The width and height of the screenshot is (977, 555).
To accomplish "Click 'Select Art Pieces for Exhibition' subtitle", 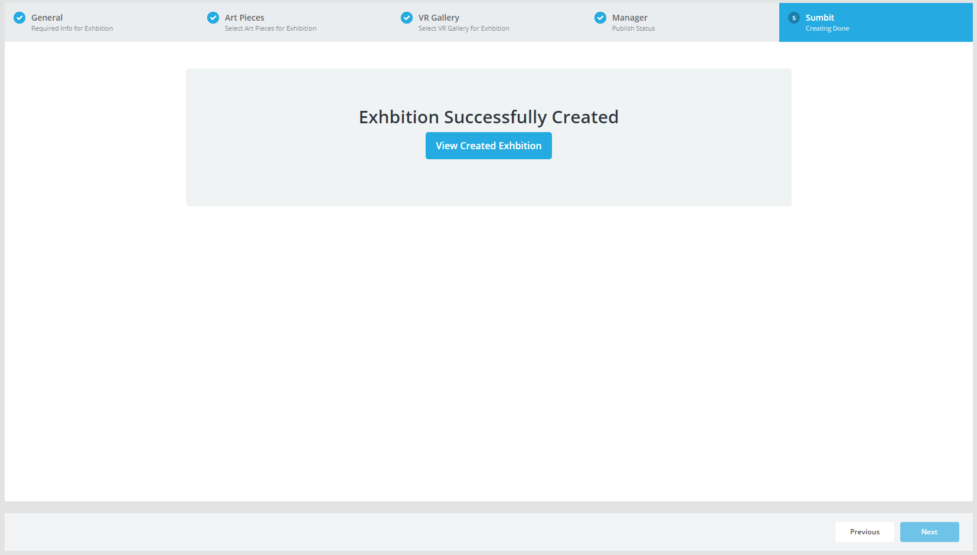I will pos(270,28).
